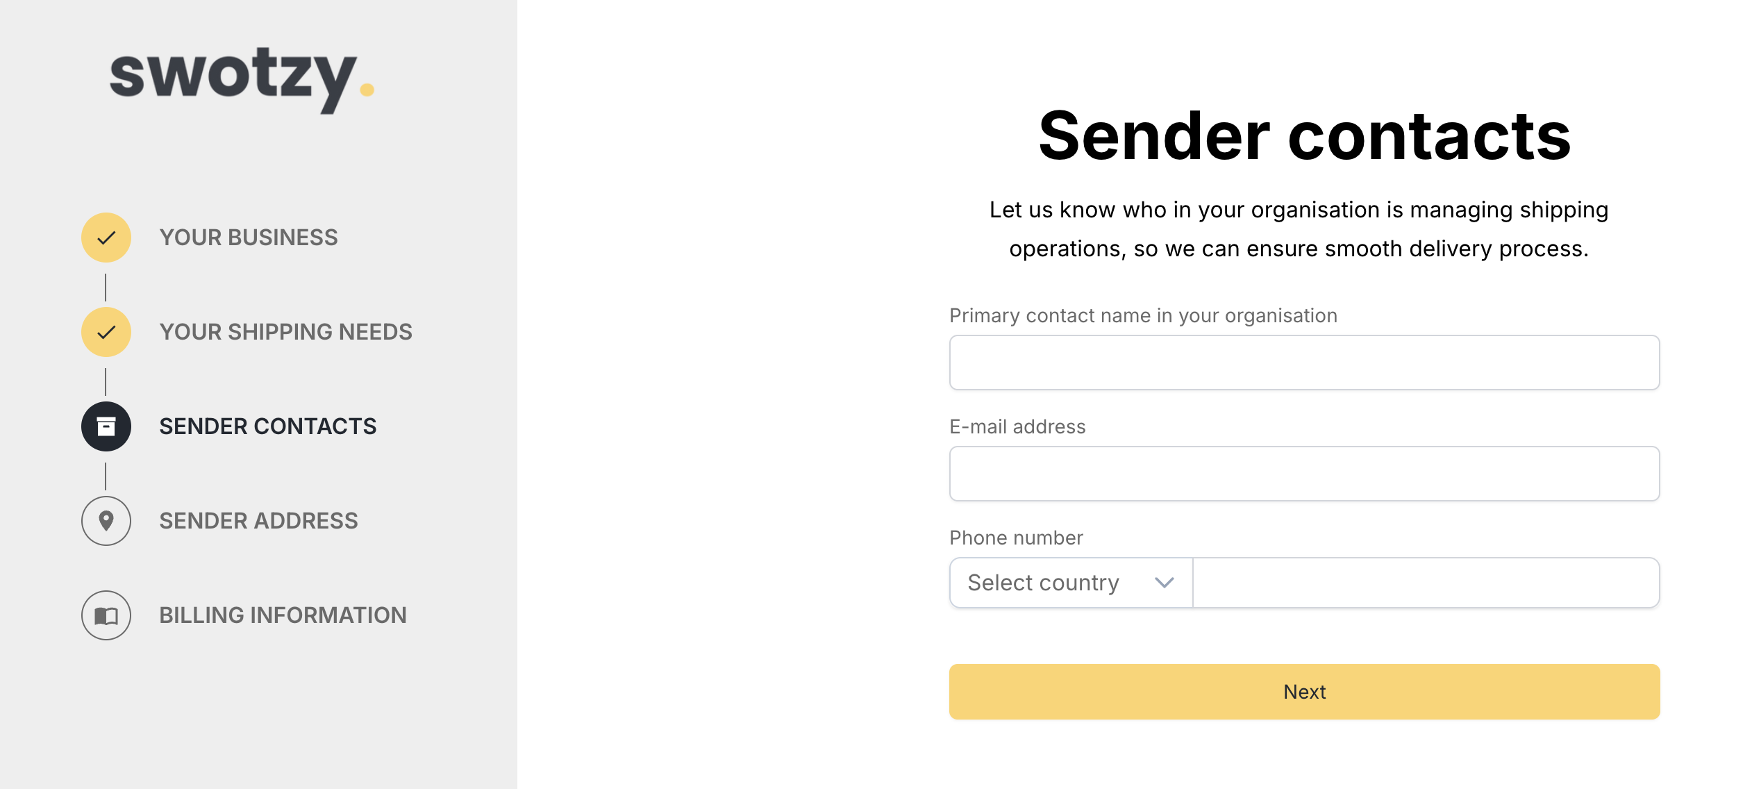Image resolution: width=1752 pixels, height=789 pixels.
Task: Click the Sender Address map pin icon
Action: (x=106, y=521)
